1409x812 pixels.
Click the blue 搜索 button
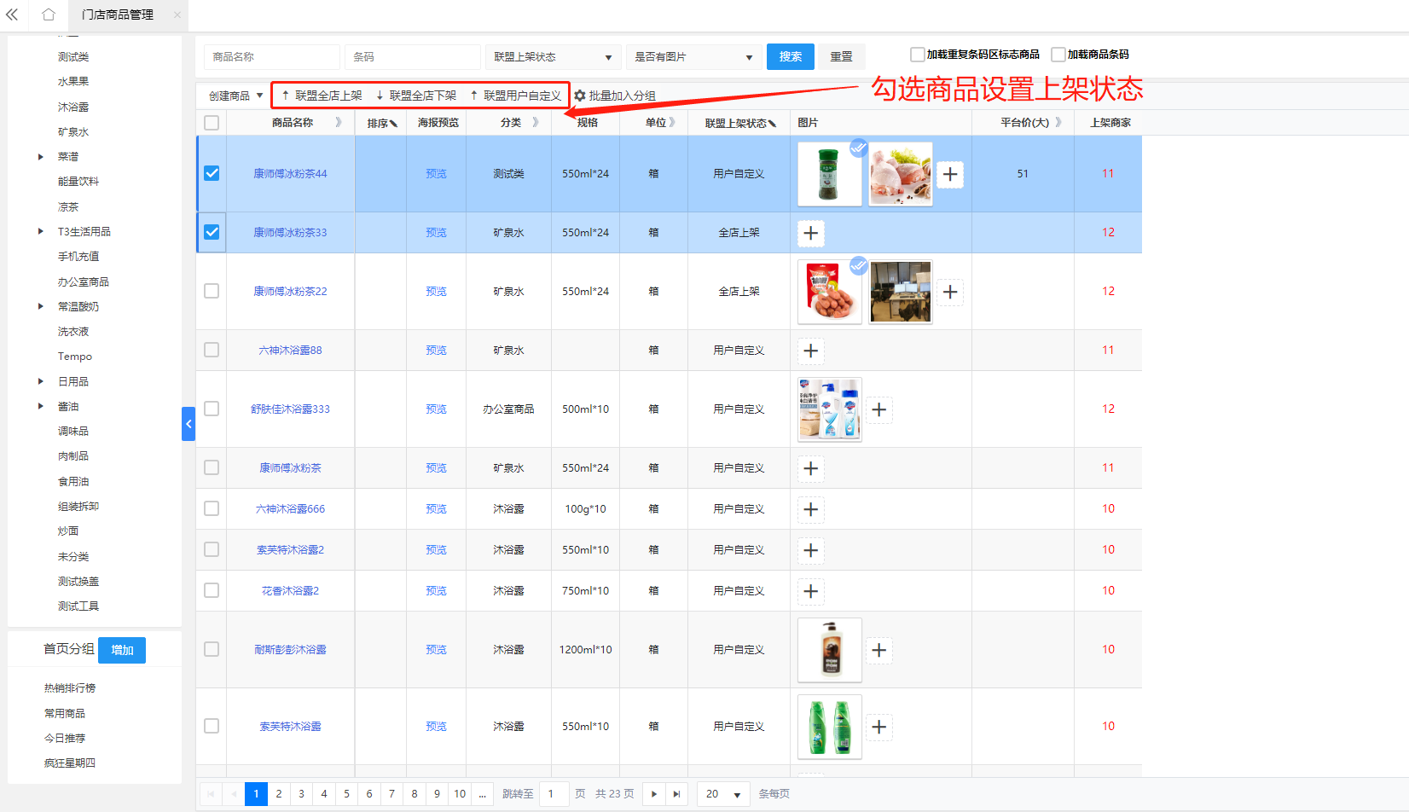coord(790,57)
